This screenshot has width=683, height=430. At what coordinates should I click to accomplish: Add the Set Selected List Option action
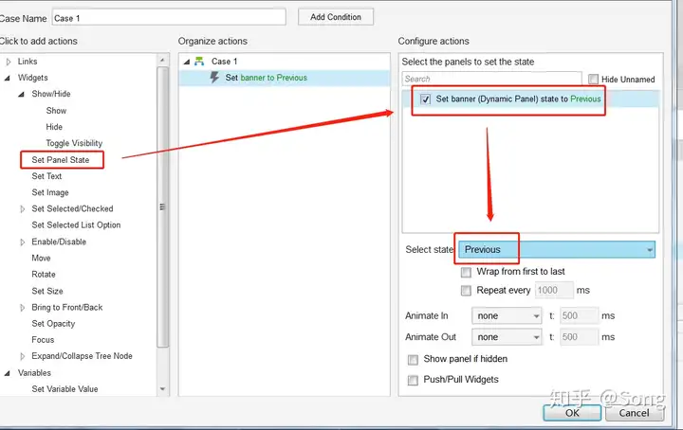point(76,225)
